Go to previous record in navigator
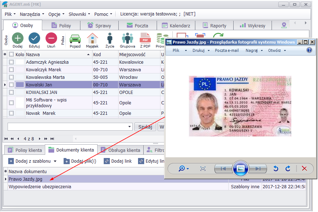The width and height of the screenshot is (318, 212). 18,139
